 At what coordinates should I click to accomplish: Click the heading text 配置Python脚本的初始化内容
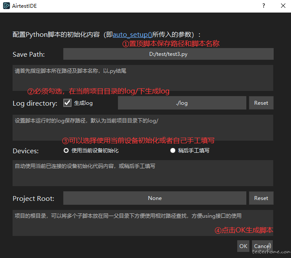click(x=56, y=35)
